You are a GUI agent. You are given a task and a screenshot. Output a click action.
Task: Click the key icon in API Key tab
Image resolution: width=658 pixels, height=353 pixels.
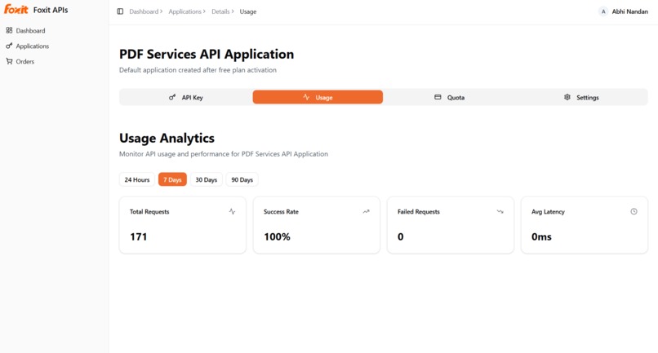[x=172, y=97]
